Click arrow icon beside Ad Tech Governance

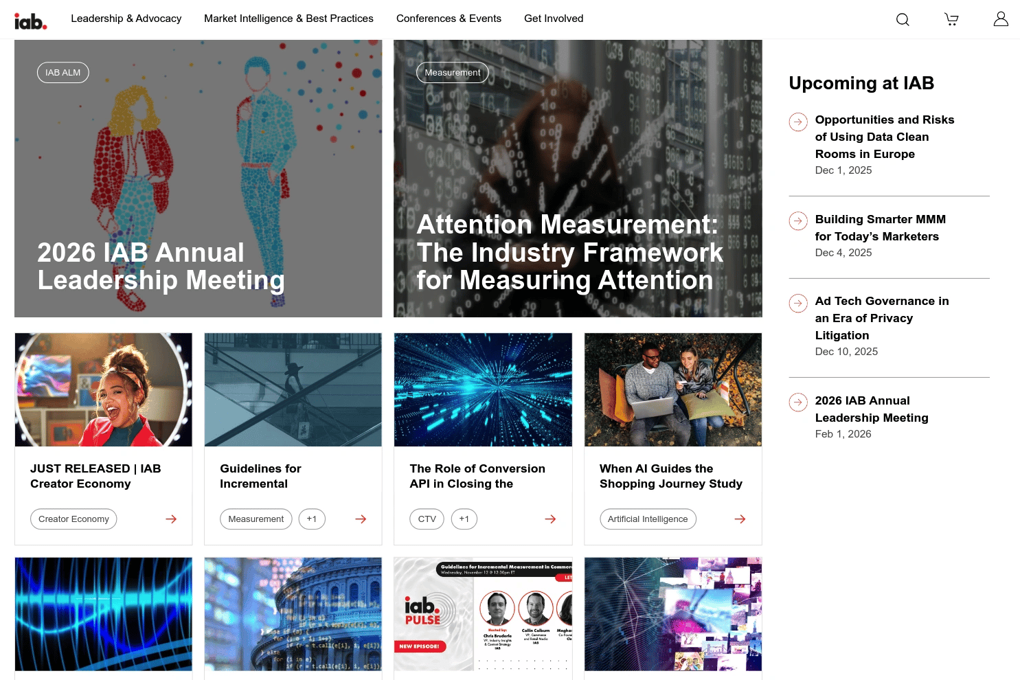798,303
